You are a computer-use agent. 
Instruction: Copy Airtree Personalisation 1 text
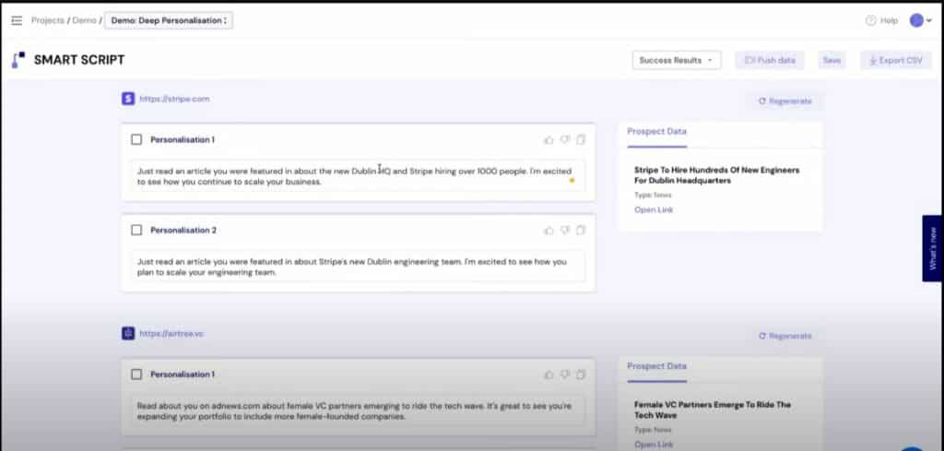(581, 374)
